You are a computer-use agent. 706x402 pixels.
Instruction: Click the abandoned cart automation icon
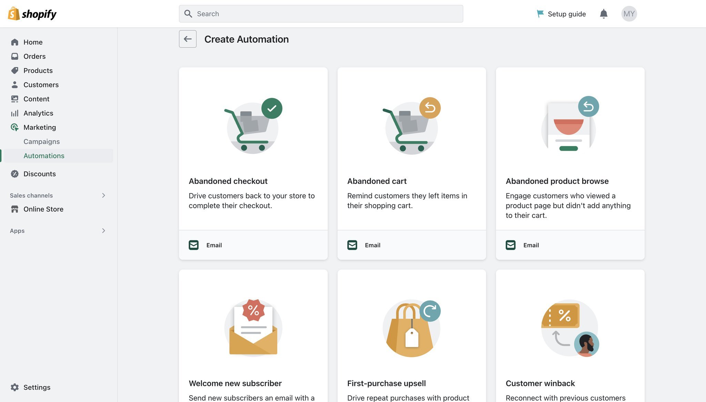click(412, 125)
